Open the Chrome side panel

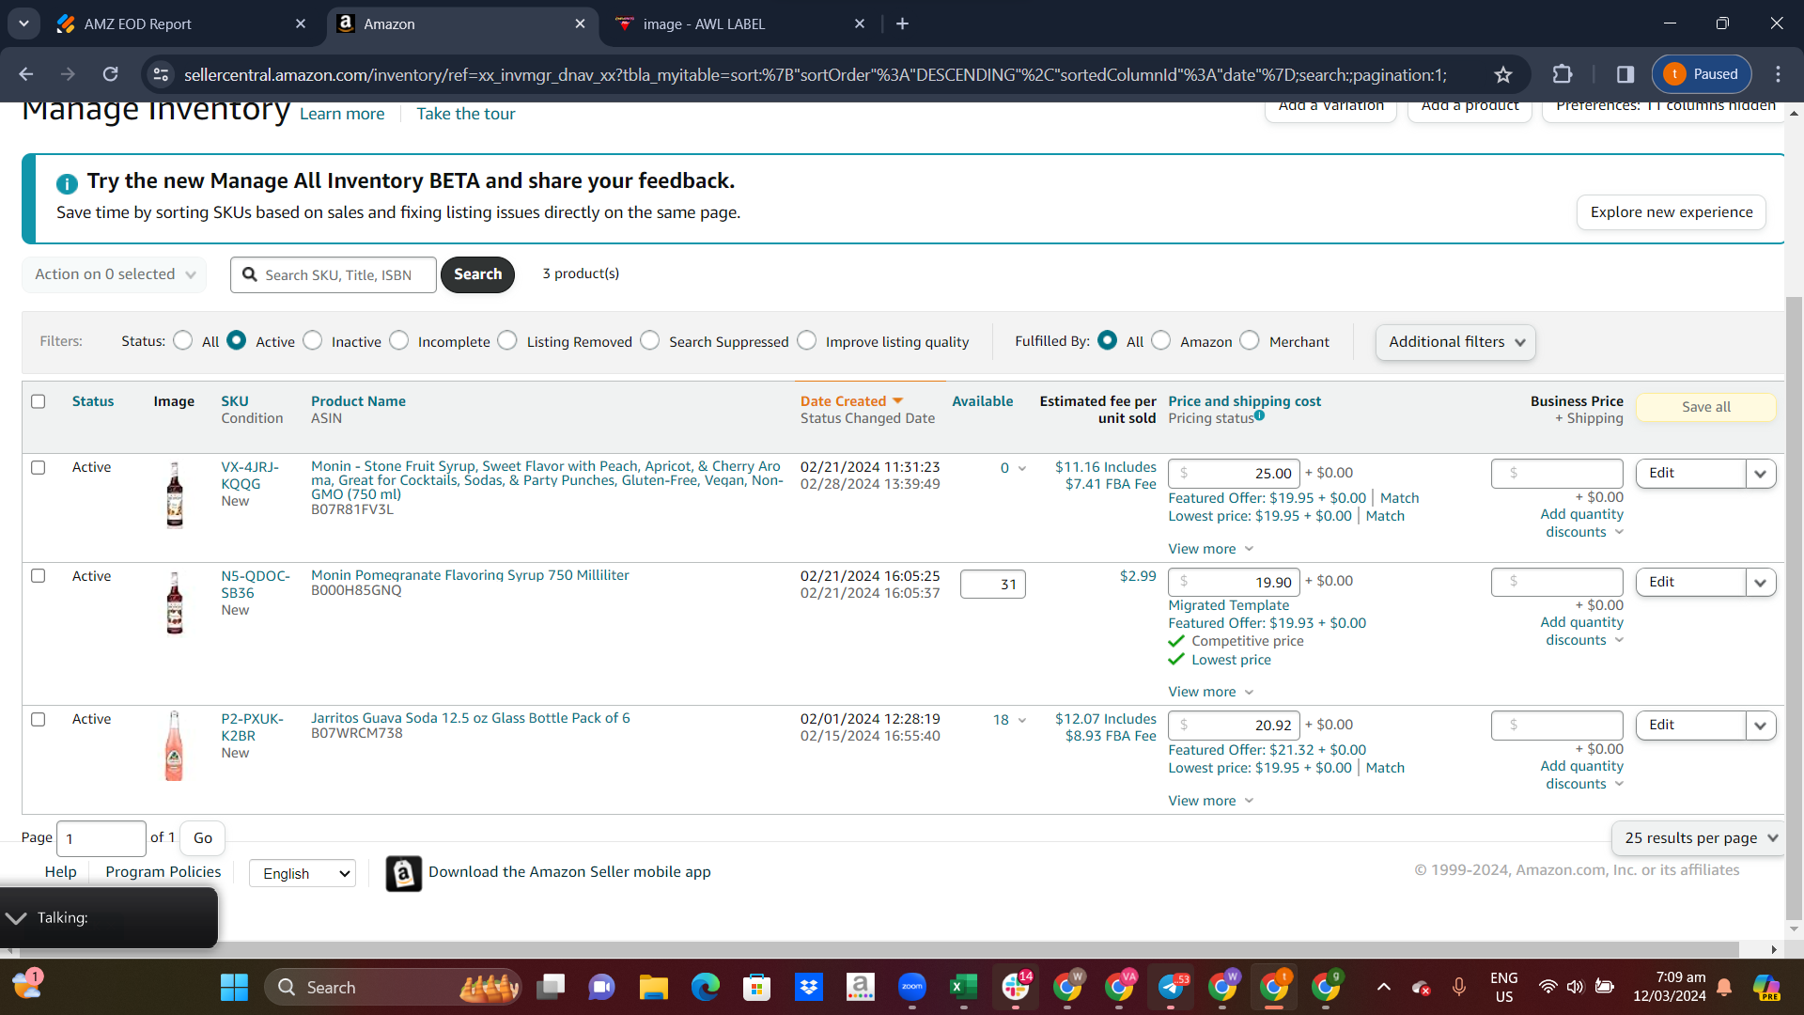pos(1625,74)
